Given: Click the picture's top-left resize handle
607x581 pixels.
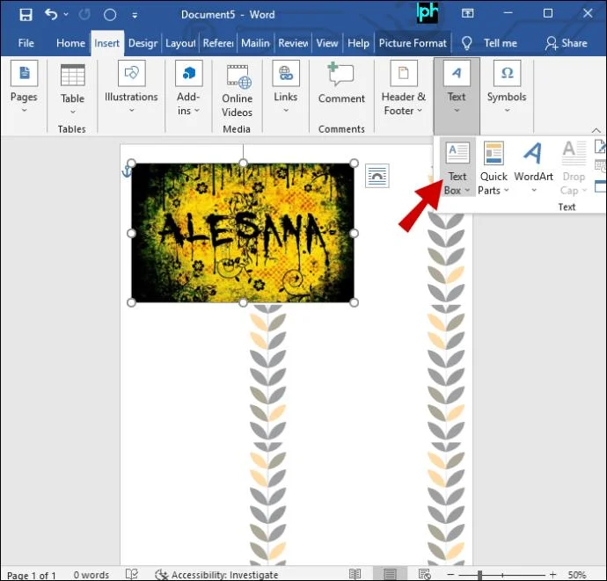Looking at the screenshot, I should pos(132,163).
